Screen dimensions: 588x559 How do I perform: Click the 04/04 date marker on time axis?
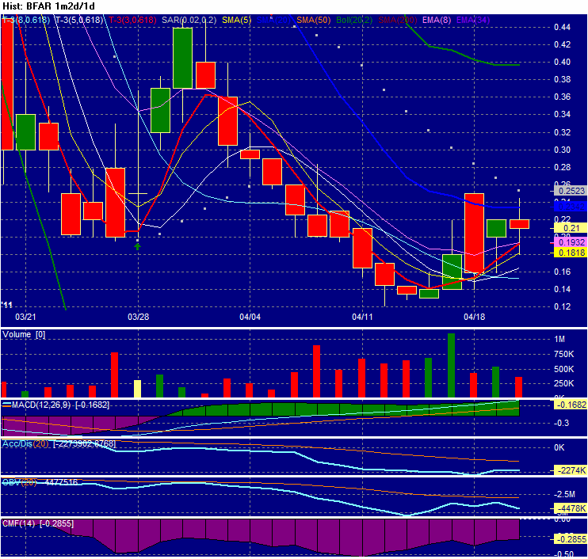(250, 317)
